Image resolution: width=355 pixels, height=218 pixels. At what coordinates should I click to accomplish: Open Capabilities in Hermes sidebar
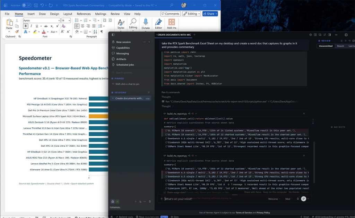pyautogui.click(x=123, y=48)
